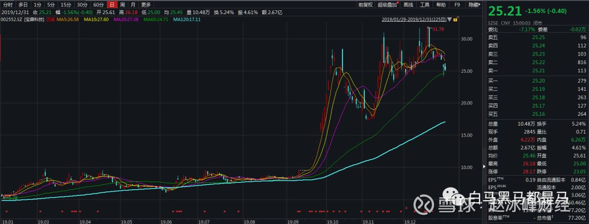Click the 31.78 high price marker

[438, 29]
